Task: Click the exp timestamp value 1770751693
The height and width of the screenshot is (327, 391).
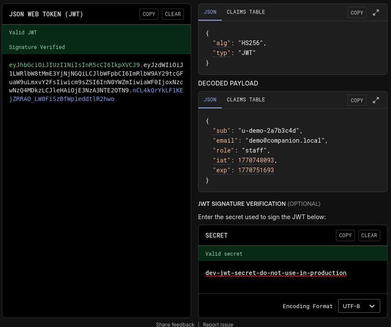Action: (256, 170)
